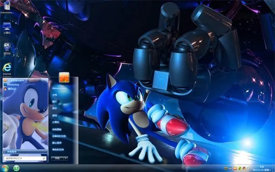Open the green browser icon pinned on taskbar
The image size is (275, 172).
pyautogui.click(x=16, y=168)
